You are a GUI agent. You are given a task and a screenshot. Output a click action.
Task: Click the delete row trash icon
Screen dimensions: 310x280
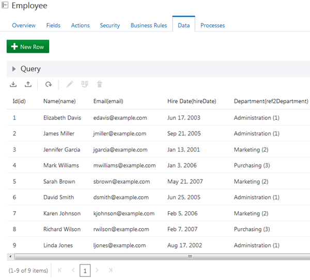(x=100, y=84)
